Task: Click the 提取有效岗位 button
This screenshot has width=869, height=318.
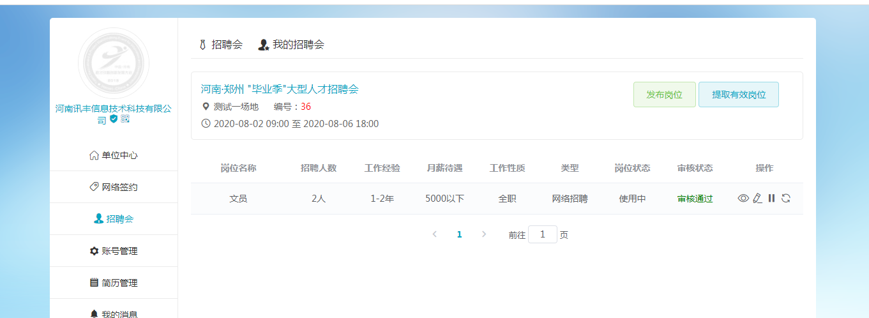Action: pyautogui.click(x=738, y=95)
